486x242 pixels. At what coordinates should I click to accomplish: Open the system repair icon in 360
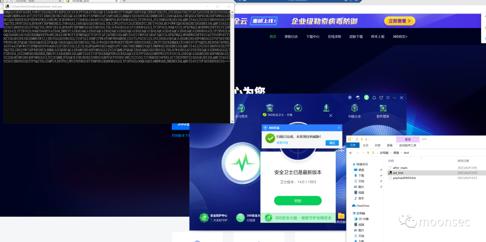click(x=297, y=108)
